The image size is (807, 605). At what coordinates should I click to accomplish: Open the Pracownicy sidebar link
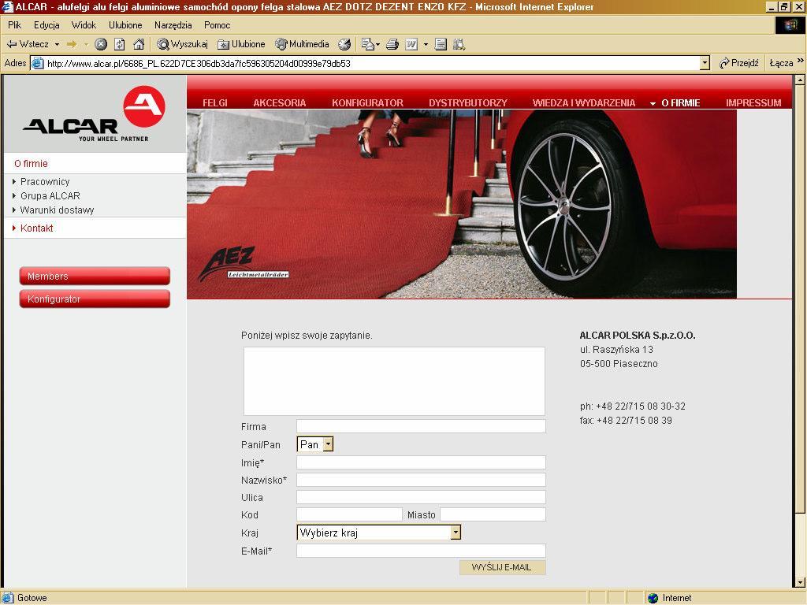click(45, 182)
